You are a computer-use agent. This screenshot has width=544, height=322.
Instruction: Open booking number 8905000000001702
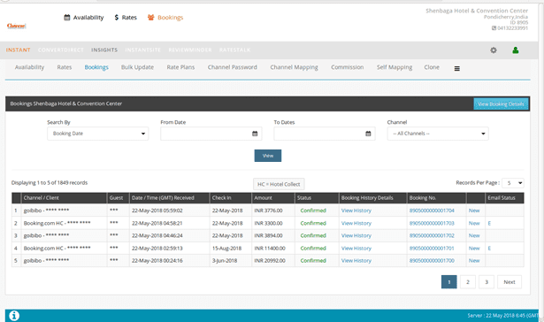tap(432, 235)
